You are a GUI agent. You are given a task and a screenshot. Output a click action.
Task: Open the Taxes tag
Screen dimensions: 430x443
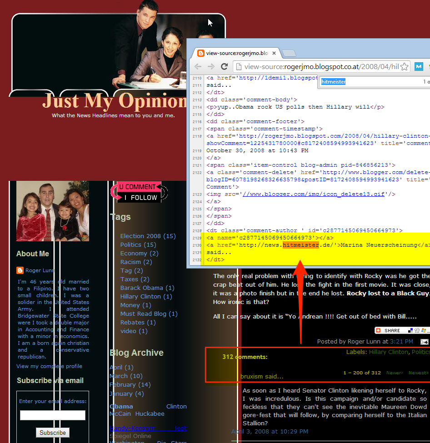(135, 279)
